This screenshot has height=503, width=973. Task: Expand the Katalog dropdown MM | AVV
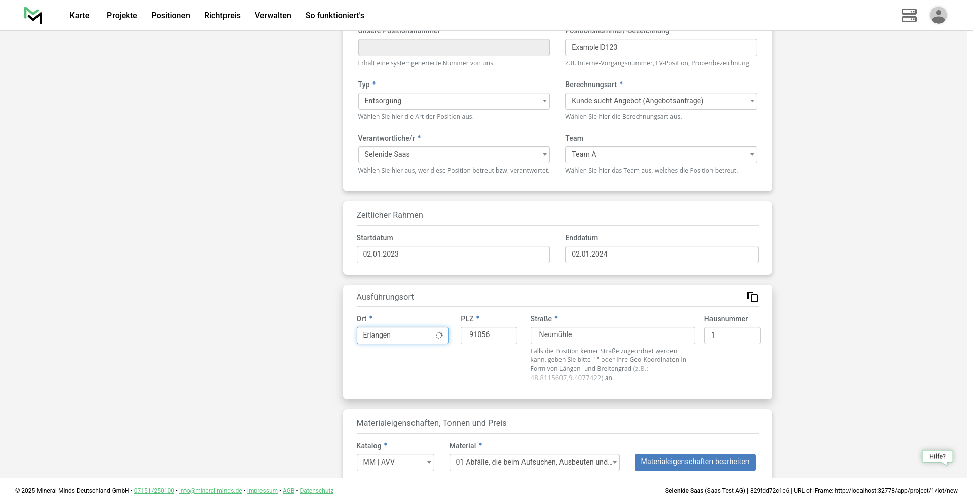pyautogui.click(x=395, y=463)
